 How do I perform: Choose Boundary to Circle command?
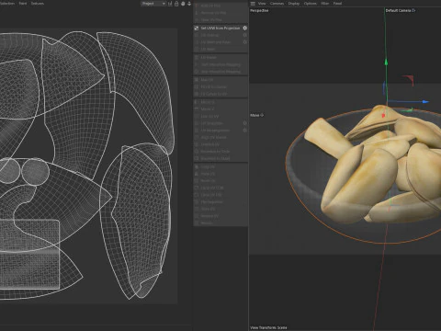point(220,151)
